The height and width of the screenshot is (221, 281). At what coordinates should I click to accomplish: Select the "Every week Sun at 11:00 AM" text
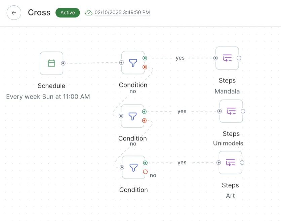click(x=48, y=97)
